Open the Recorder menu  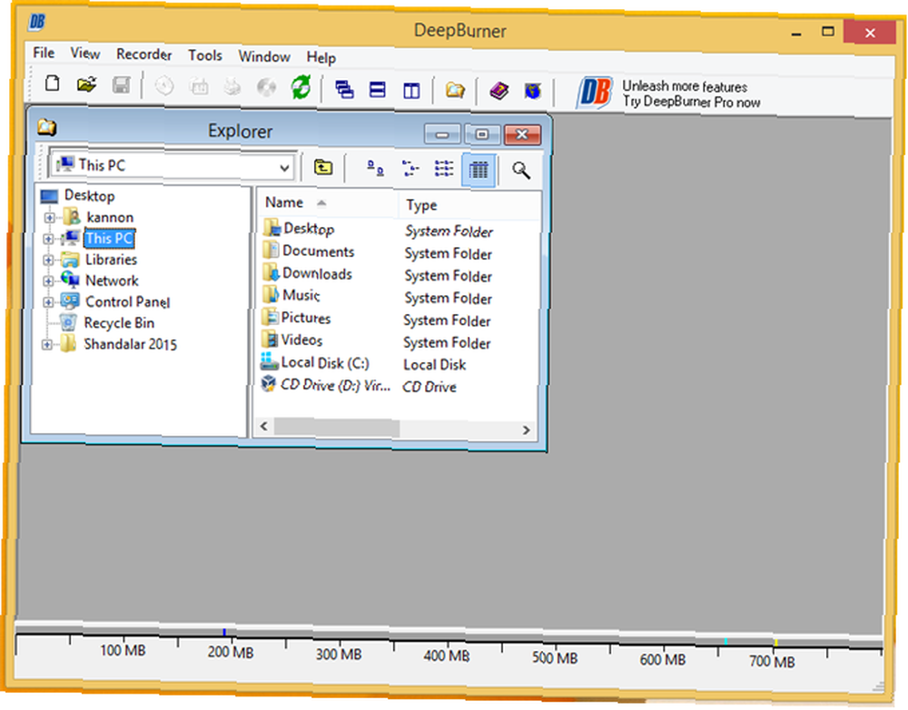tap(143, 54)
